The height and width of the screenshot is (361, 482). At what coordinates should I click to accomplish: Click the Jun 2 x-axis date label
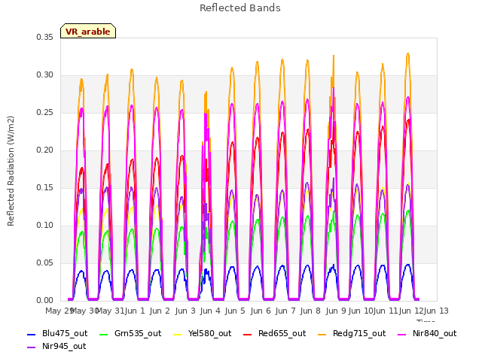(x=160, y=311)
